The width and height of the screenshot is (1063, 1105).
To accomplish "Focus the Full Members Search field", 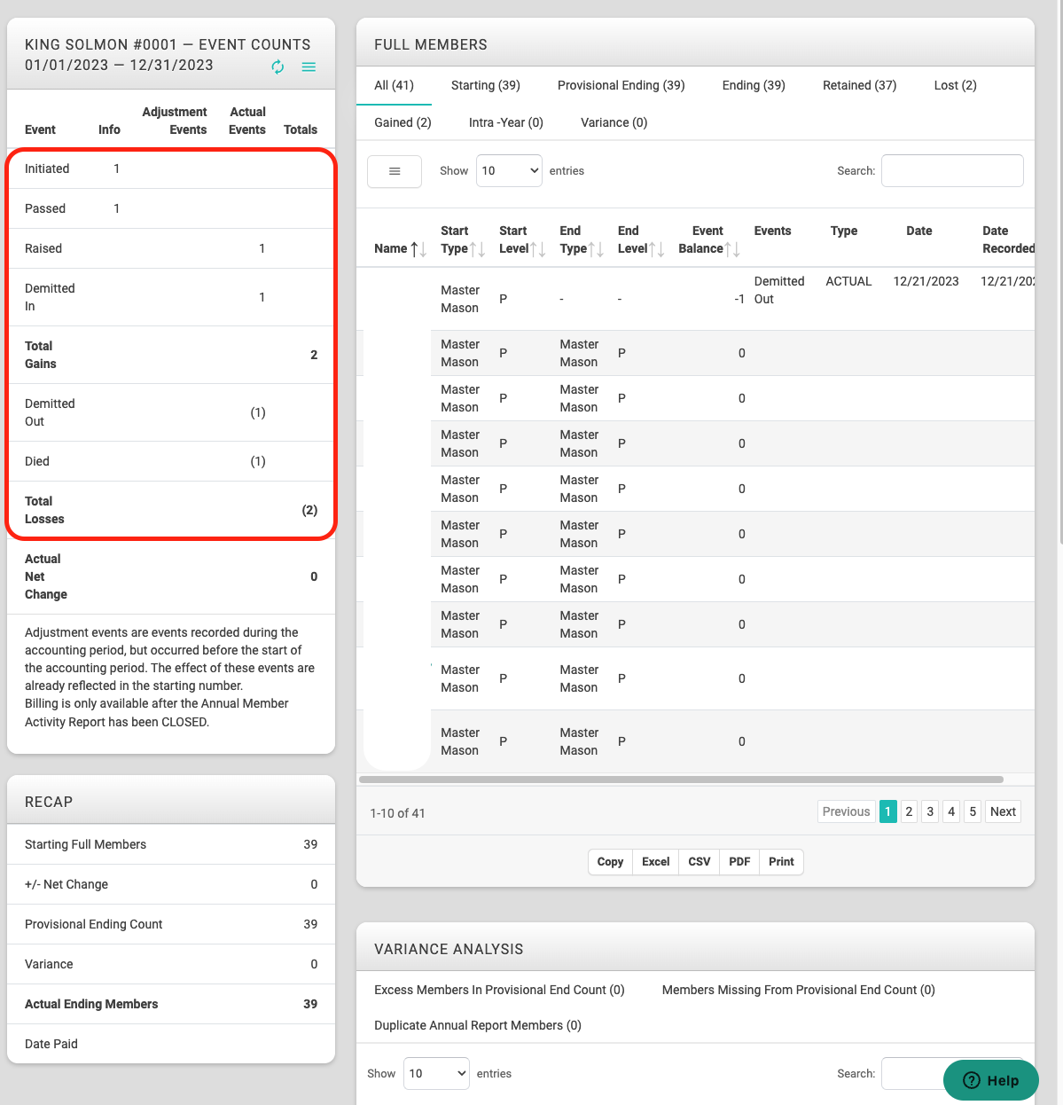I will click(x=952, y=171).
